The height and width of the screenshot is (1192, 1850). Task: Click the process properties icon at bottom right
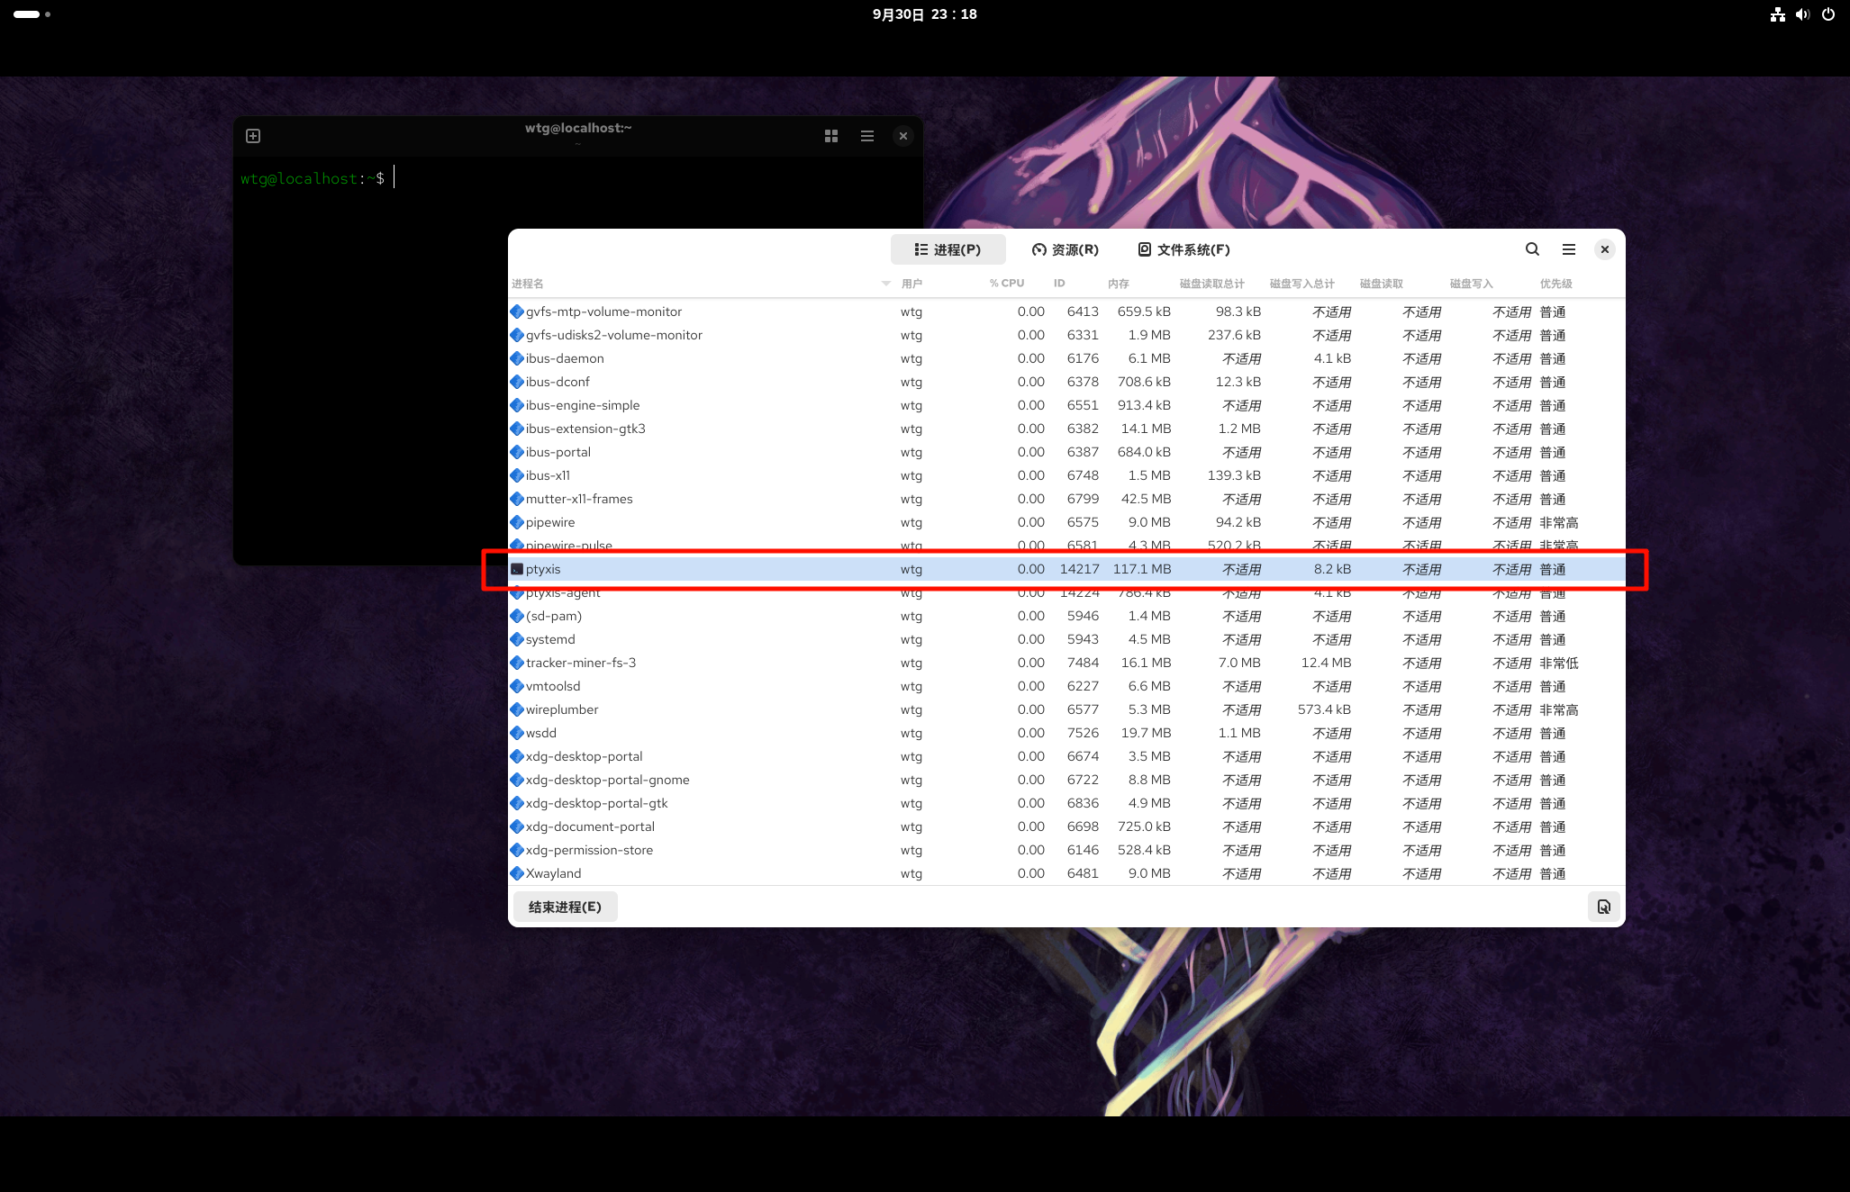coord(1604,907)
